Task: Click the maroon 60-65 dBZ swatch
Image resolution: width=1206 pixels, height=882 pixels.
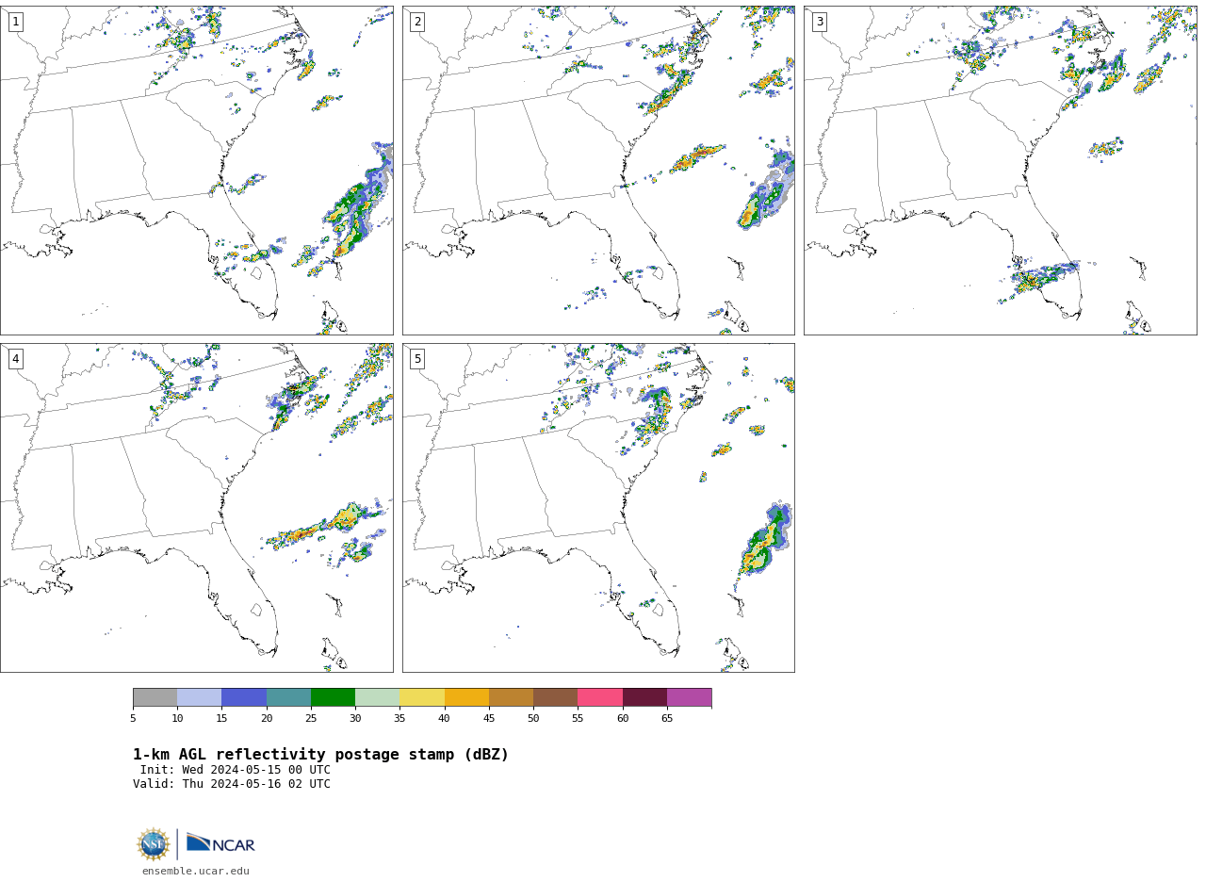Action: tap(644, 697)
